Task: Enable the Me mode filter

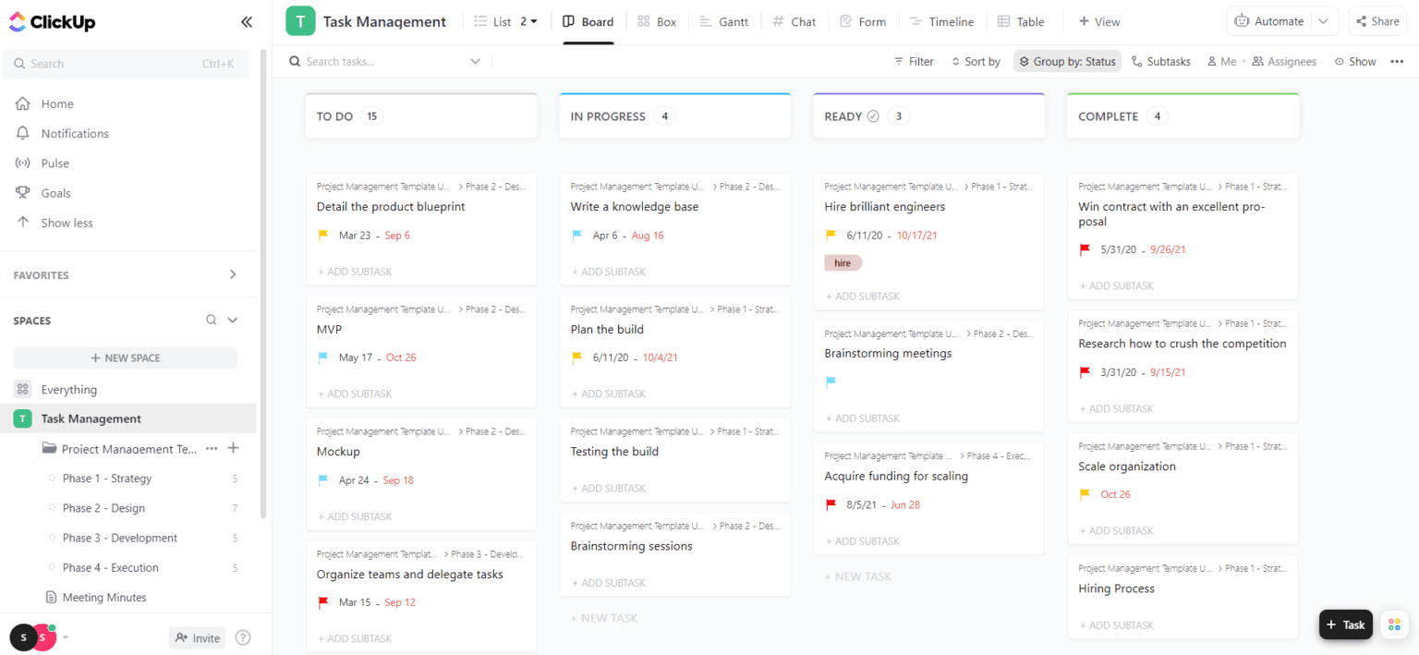Action: point(1221,61)
